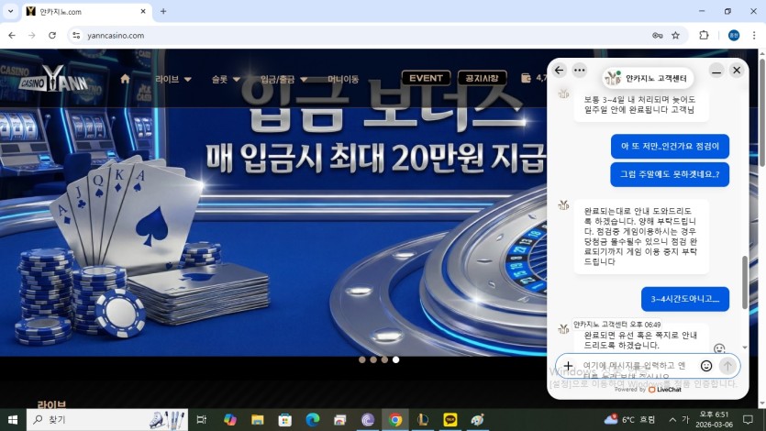Open the tab search dropdown arrow
The image size is (766, 431).
point(10,11)
